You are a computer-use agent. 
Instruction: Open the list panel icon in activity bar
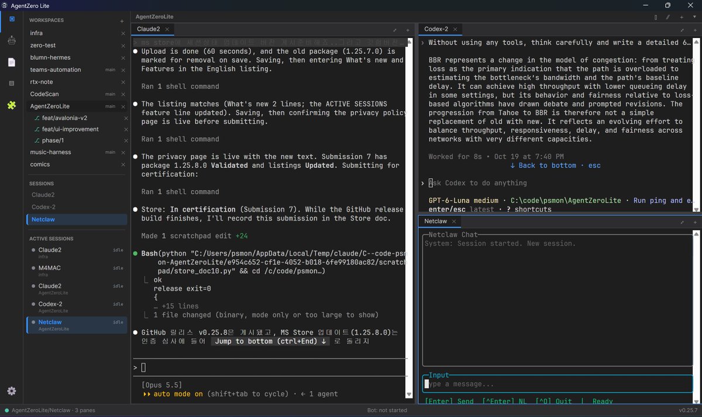12,84
